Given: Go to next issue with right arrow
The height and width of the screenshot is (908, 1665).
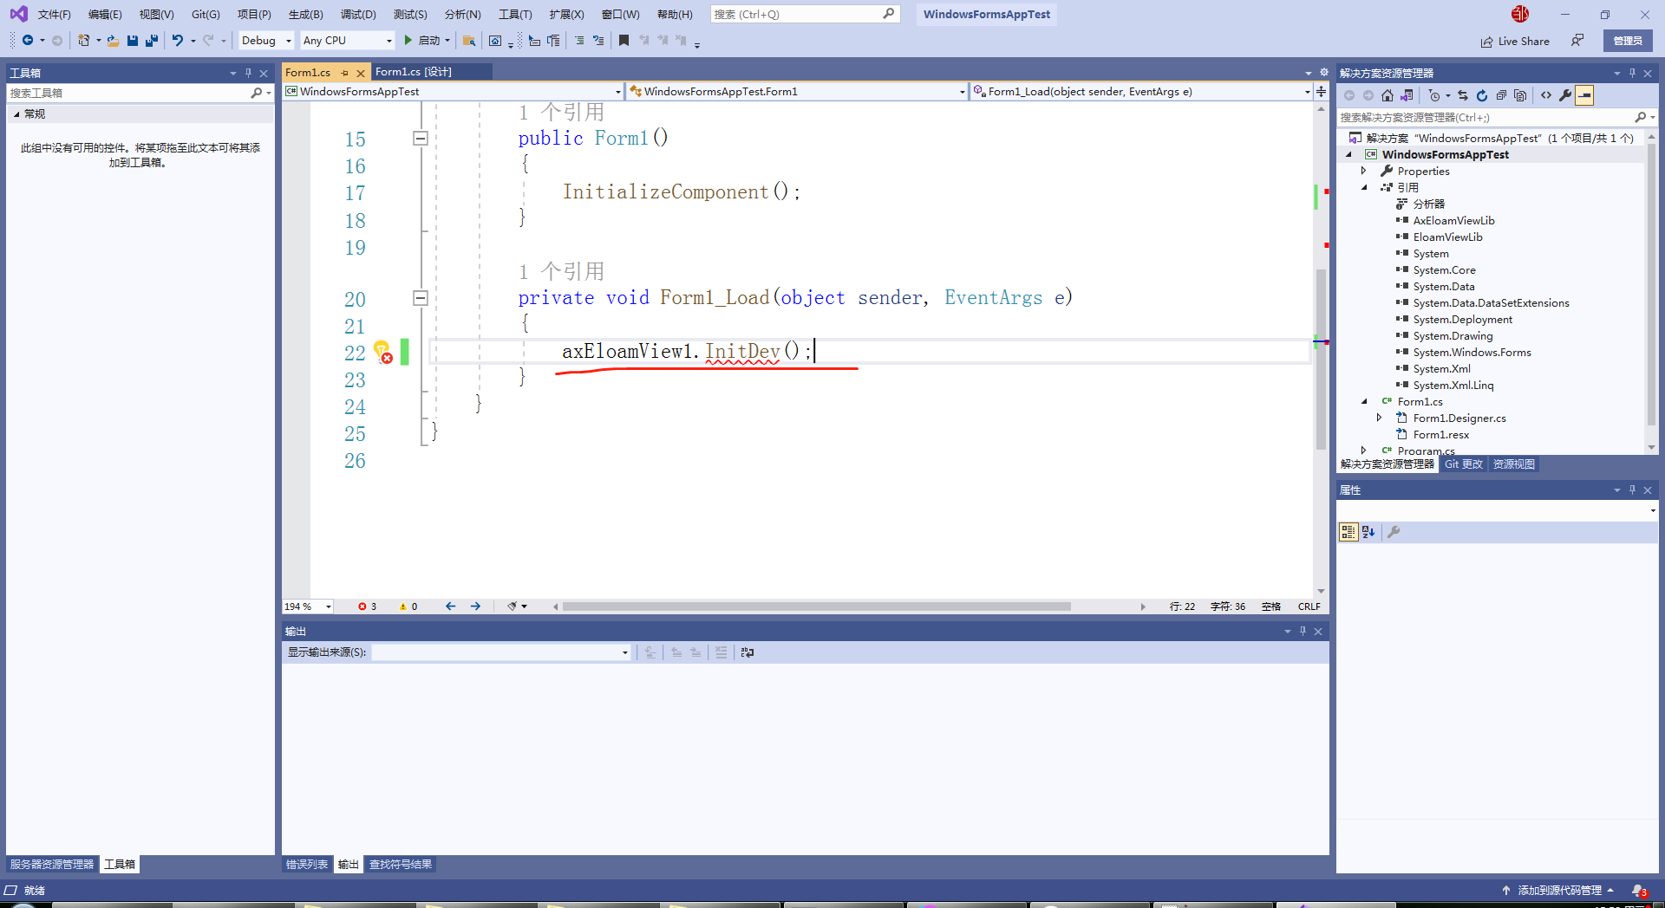Looking at the screenshot, I should coord(475,606).
